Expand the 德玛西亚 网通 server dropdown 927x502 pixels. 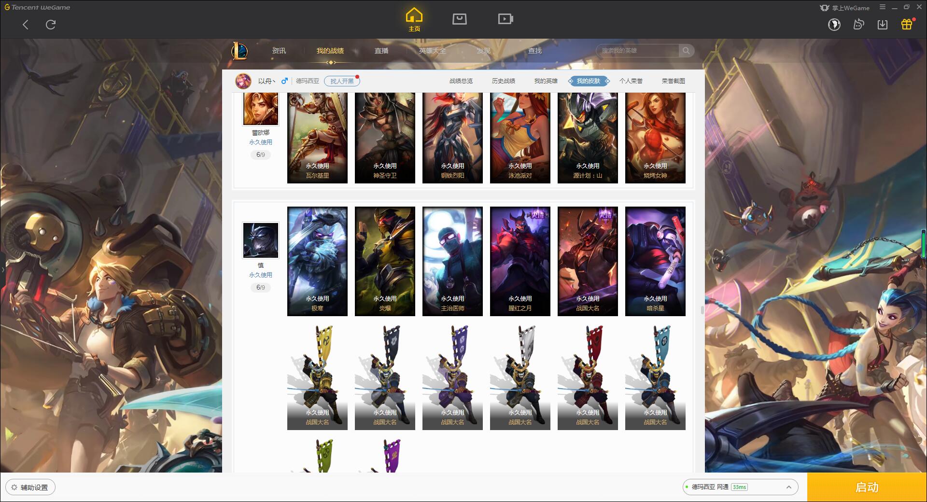point(740,487)
